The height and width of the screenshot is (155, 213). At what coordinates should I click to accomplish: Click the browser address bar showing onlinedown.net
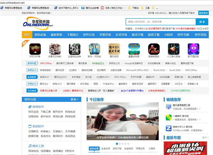(x=106, y=3)
